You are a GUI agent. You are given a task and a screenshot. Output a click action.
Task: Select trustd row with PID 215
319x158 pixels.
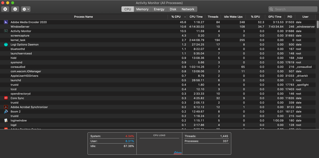[158, 116]
